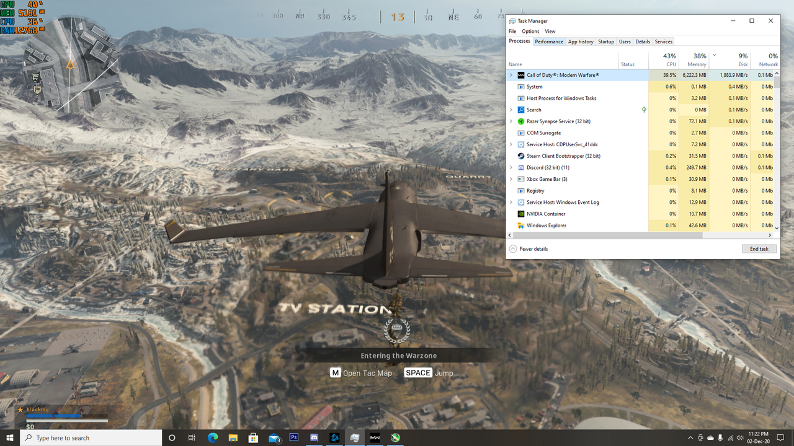Select the Steam Client Bootstrapper icon
The image size is (794, 446).
(521, 156)
